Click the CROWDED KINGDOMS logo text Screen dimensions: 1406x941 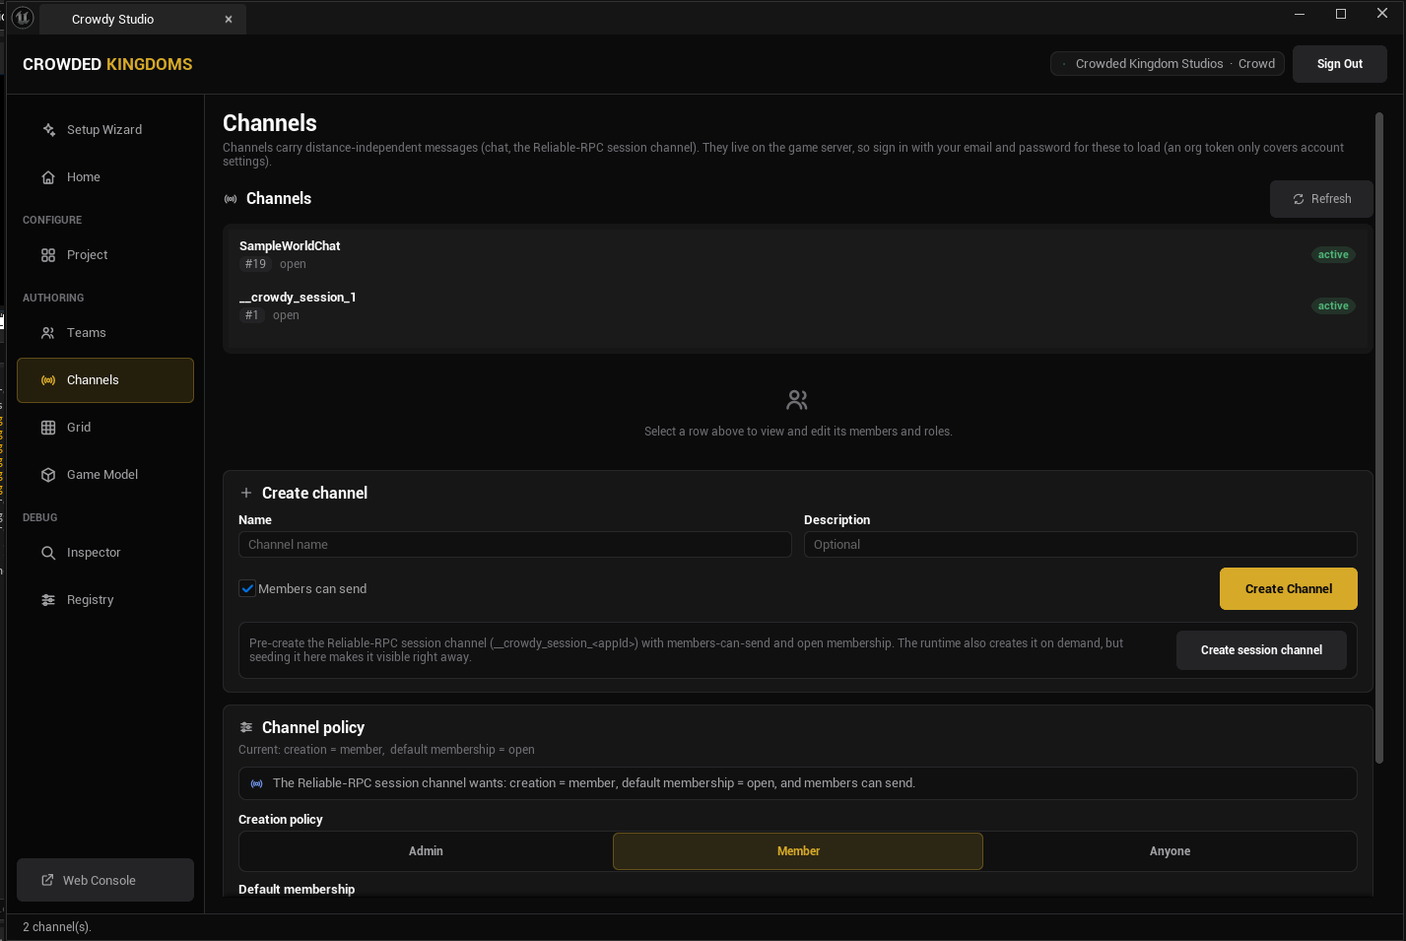point(107,64)
